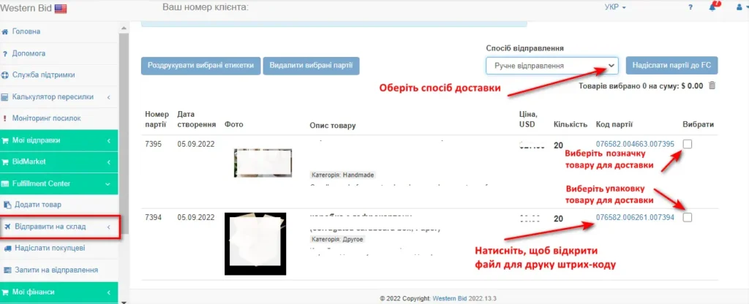This screenshot has height=304, width=749.
Task: Select the checkbox for batch 7394
Action: (688, 217)
